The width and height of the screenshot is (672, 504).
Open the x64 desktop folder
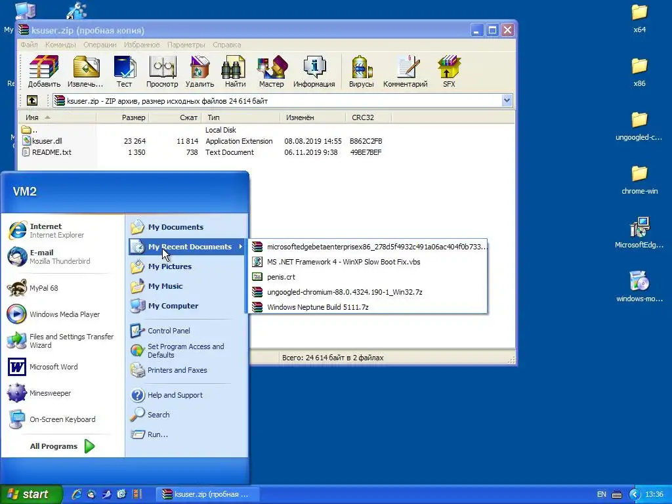tap(639, 18)
